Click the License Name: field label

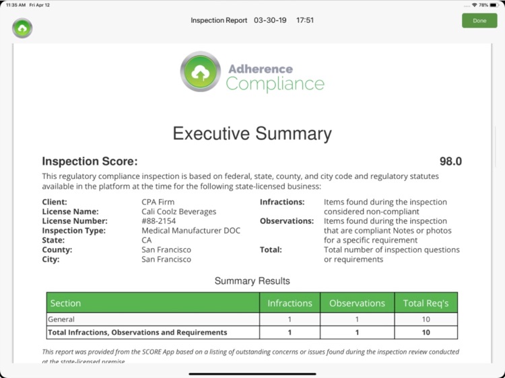(x=70, y=212)
